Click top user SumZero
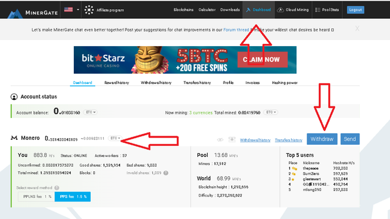 point(311,173)
